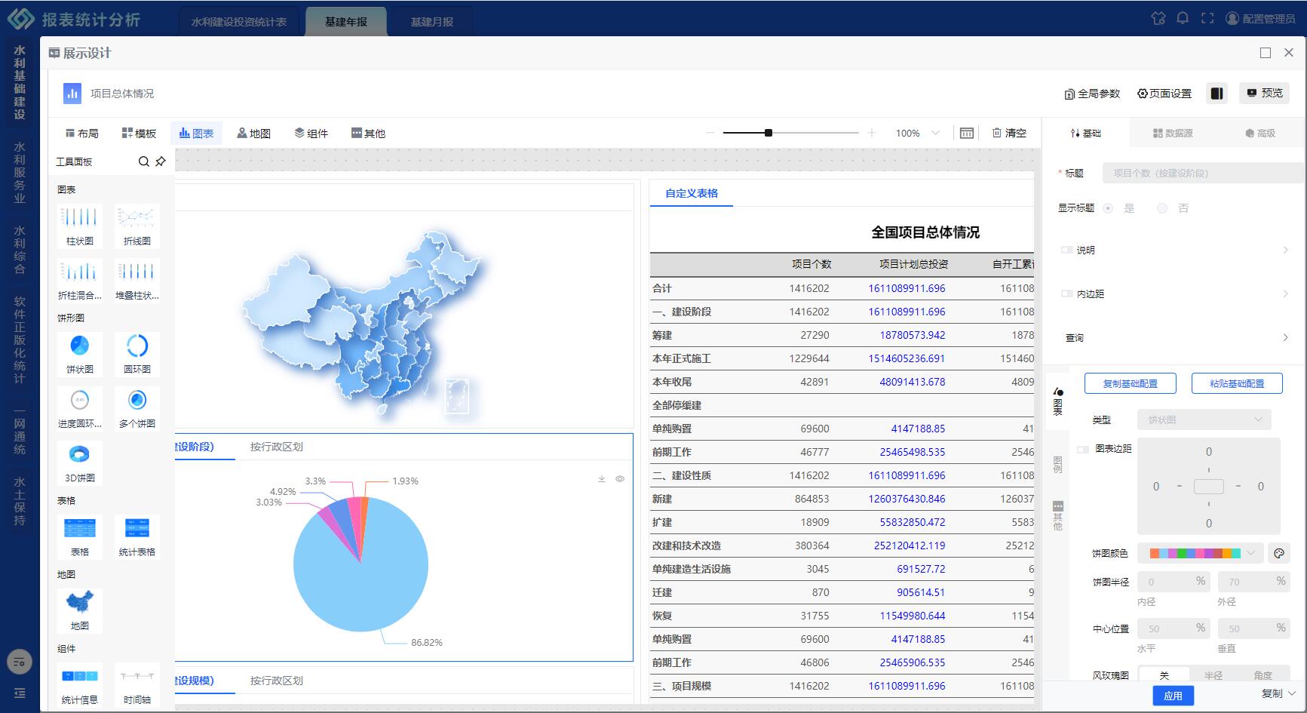Pin the 工具面板 panel
Image resolution: width=1307 pixels, height=713 pixels.
(161, 161)
